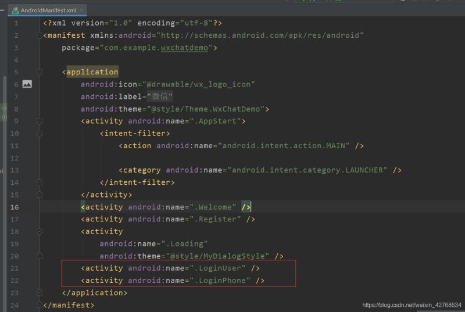Collapse the manifest element fold marker on line 2

point(39,35)
